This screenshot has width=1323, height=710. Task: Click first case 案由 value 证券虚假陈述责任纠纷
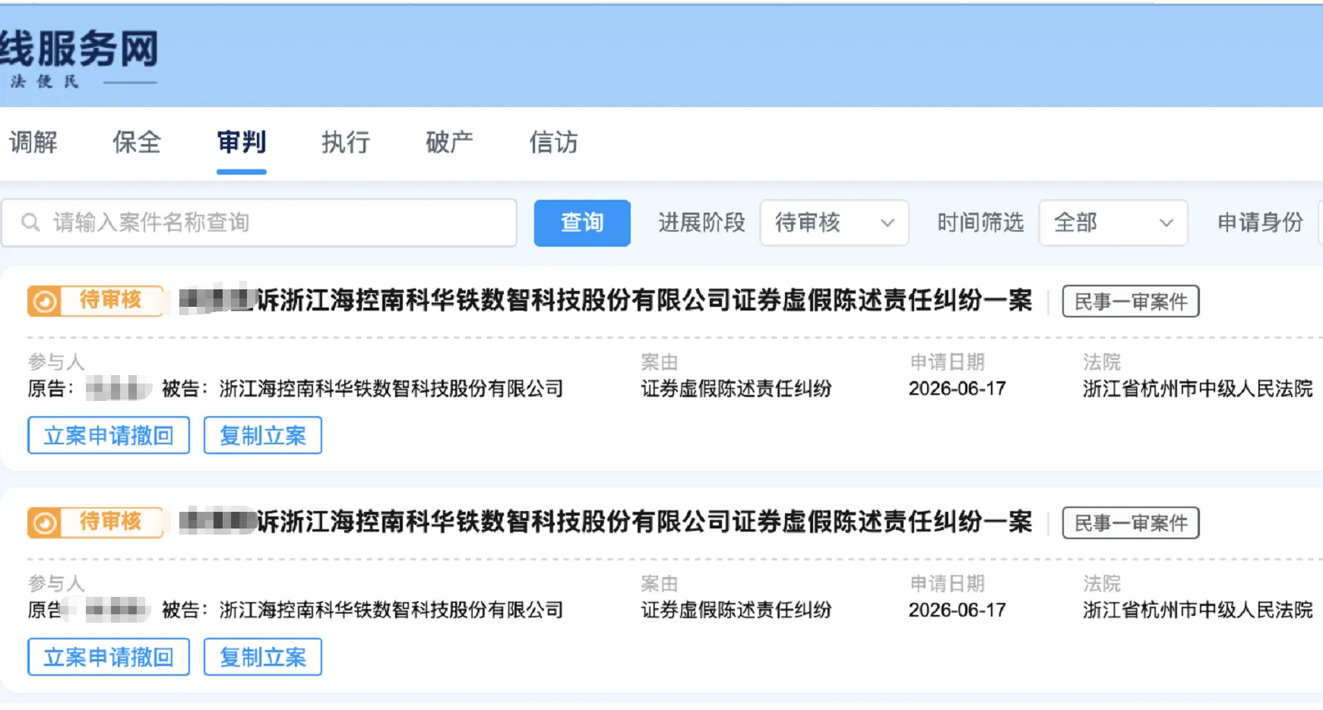click(736, 389)
